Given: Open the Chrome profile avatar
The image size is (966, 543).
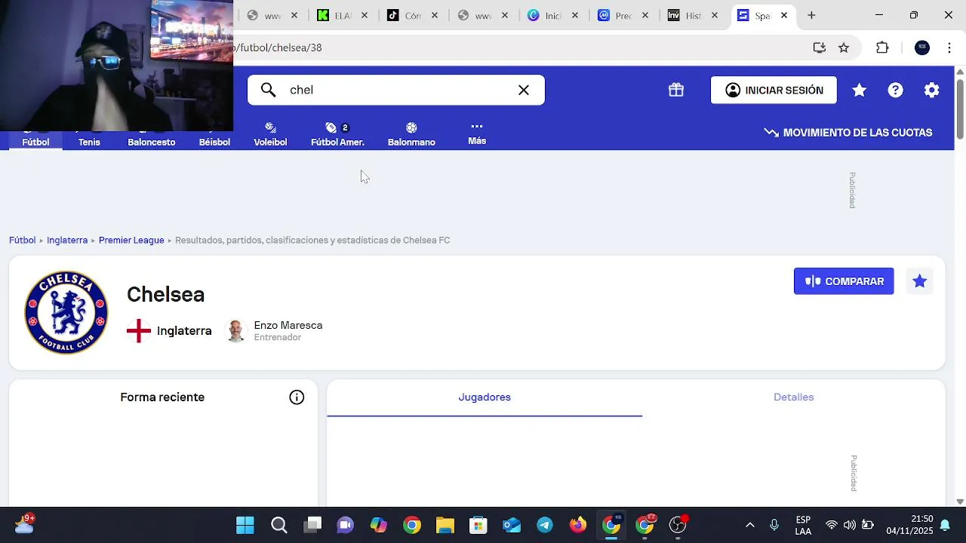Looking at the screenshot, I should (922, 48).
